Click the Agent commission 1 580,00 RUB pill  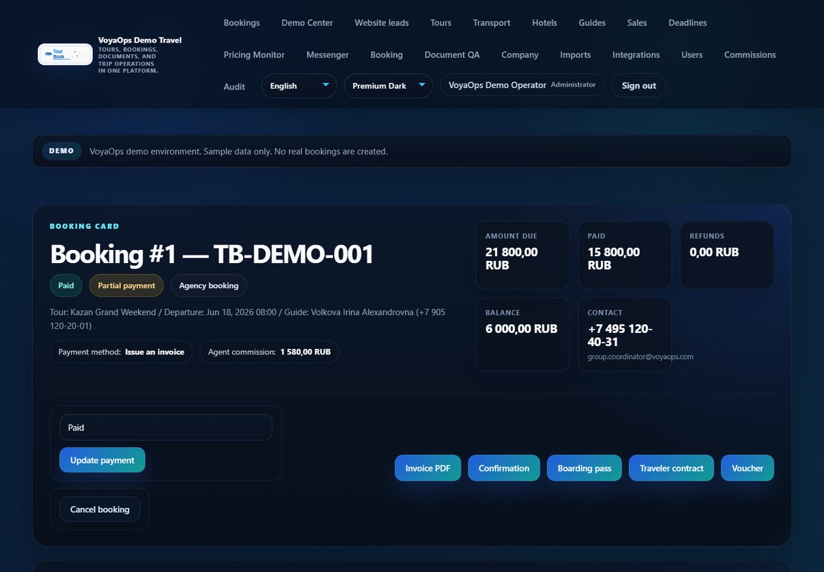pyautogui.click(x=269, y=352)
